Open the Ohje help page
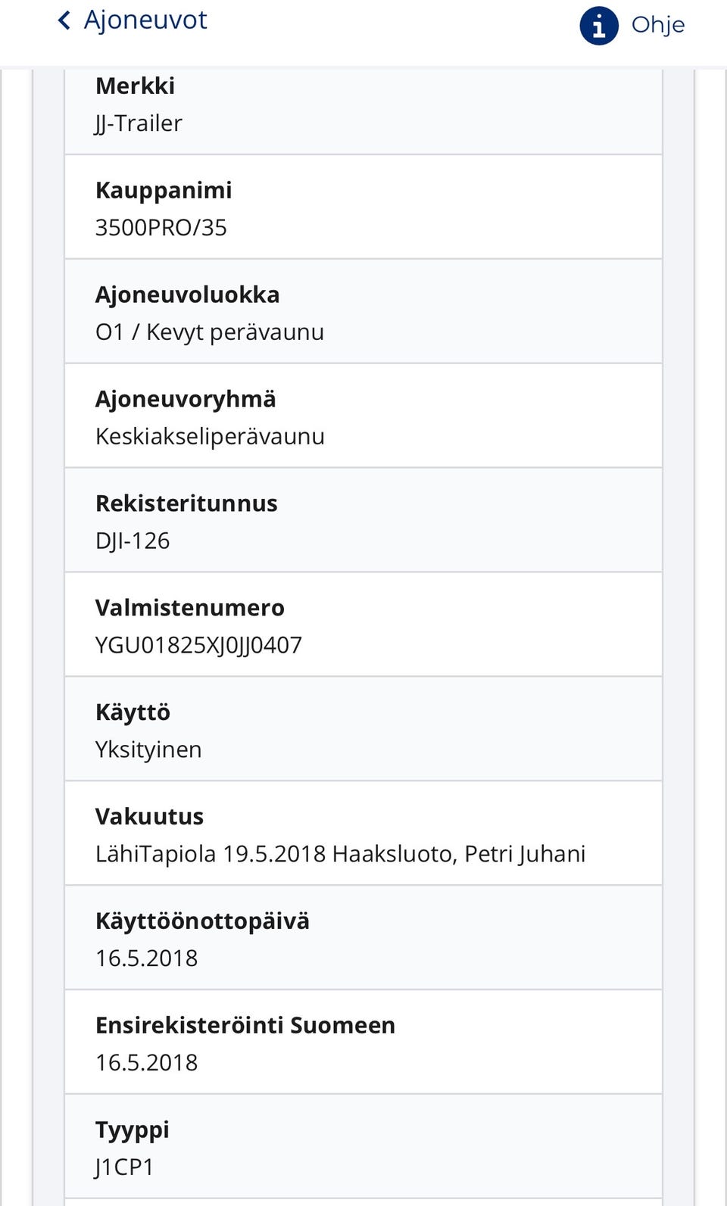This screenshot has height=1206, width=727. click(x=657, y=25)
